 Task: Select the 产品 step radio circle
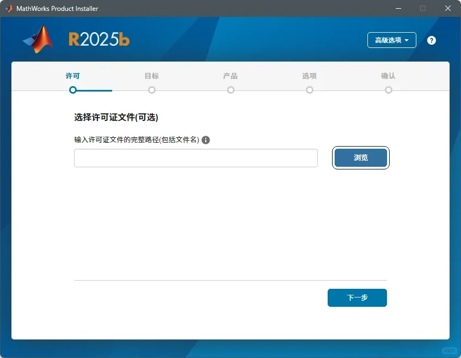click(230, 90)
